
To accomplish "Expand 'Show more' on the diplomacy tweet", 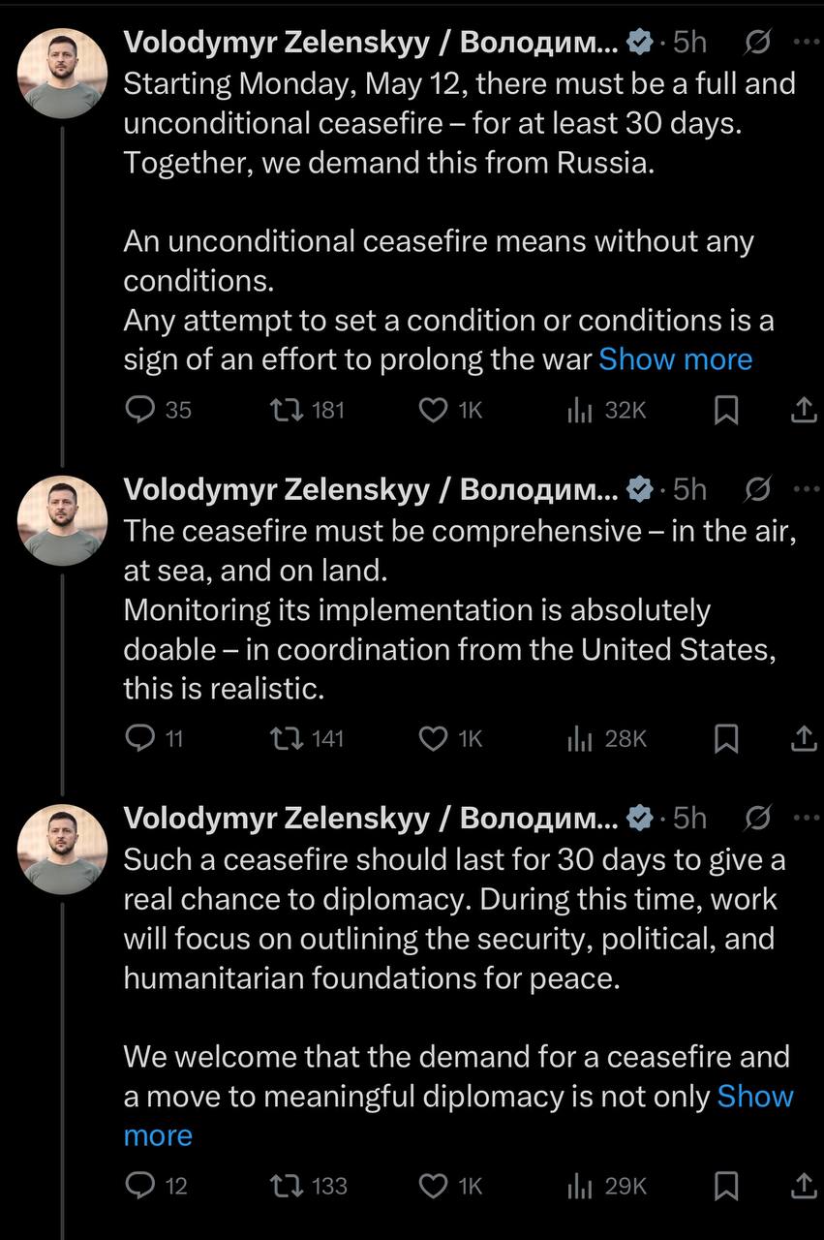I will pyautogui.click(x=753, y=1097).
